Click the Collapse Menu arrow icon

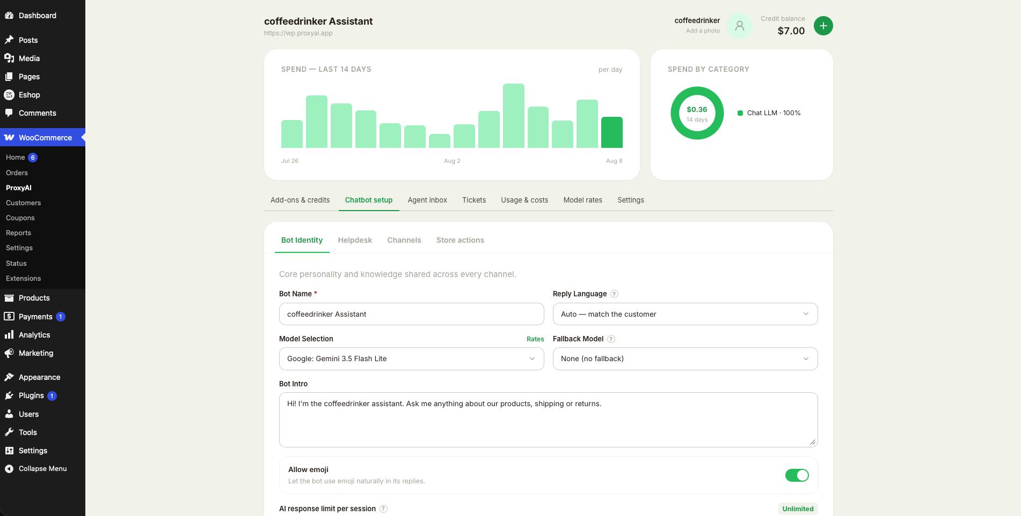tap(9, 469)
